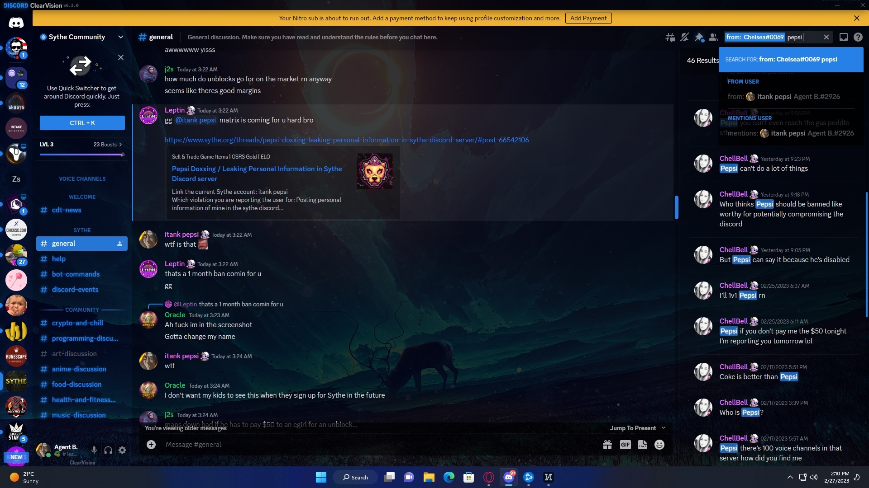Screen dimensions: 869x488
Task: Open the emoji picker
Action: (x=659, y=445)
